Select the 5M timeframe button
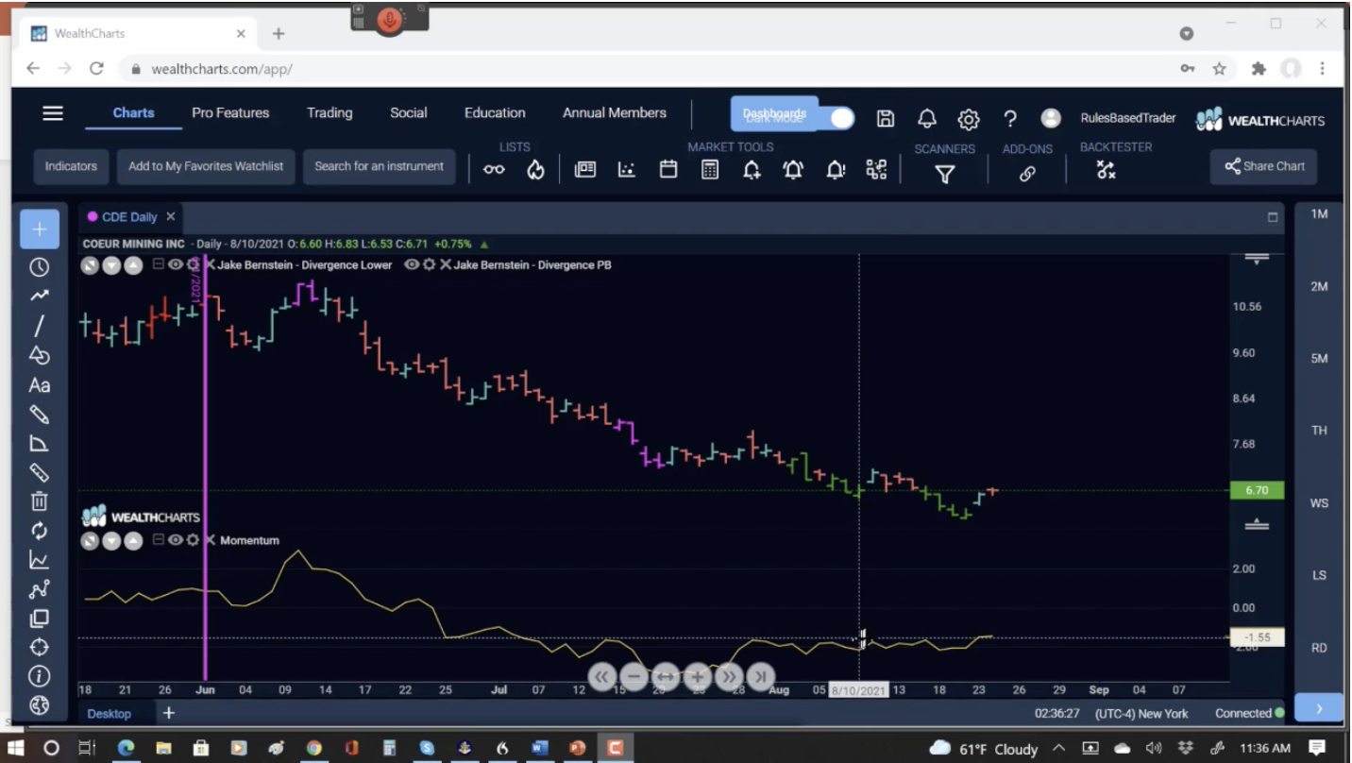Viewport: 1352px width, 763px height. [1319, 359]
